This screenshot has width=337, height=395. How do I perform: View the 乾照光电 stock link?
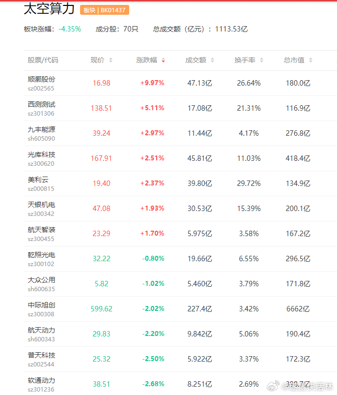[41, 255]
